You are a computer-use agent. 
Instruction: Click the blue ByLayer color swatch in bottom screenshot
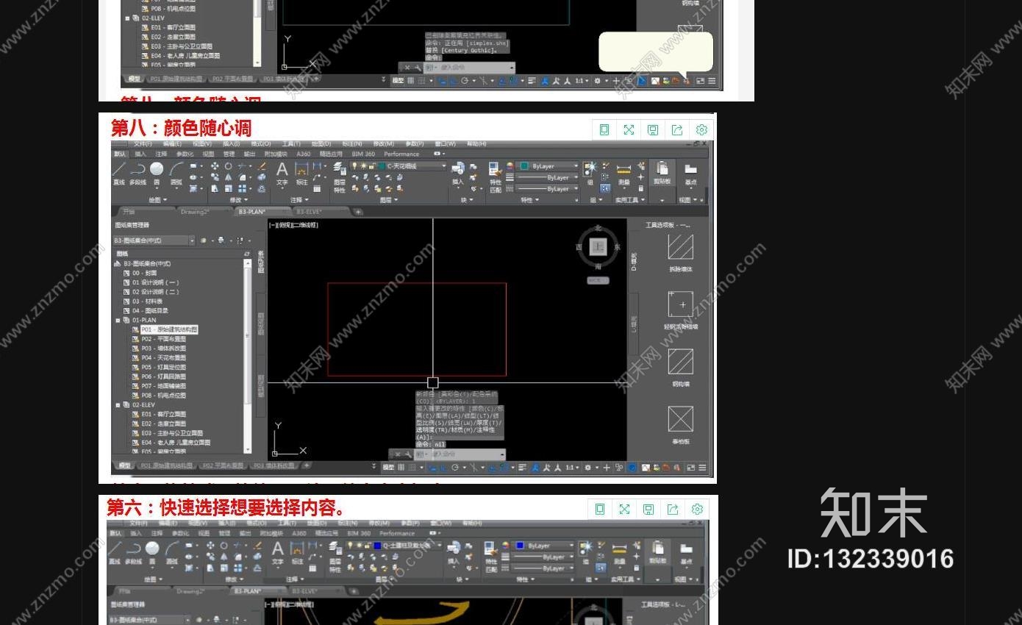pyautogui.click(x=520, y=546)
